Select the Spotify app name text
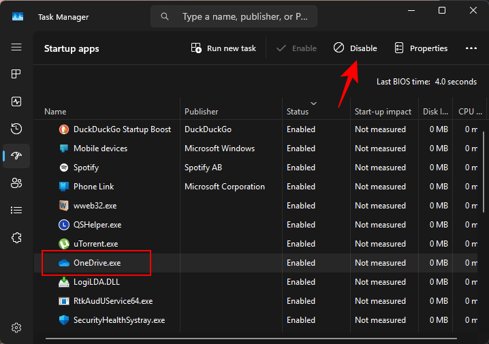This screenshot has height=344, width=489. [86, 168]
